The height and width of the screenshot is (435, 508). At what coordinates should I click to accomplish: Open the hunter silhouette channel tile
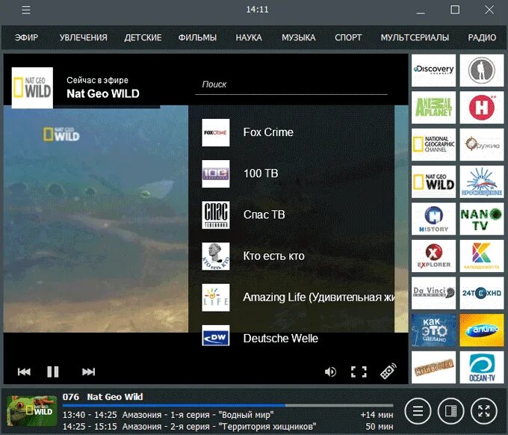(482, 70)
